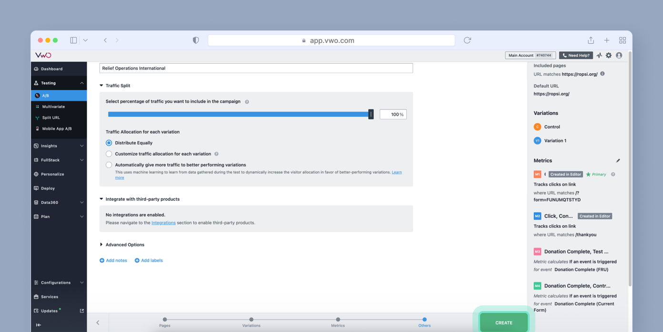Screen dimensions: 663x332
Task: Select Distribute Equally traffic allocation
Action: pos(109,143)
